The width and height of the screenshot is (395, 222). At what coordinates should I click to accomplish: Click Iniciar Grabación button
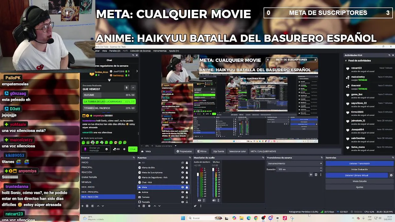[360, 169]
